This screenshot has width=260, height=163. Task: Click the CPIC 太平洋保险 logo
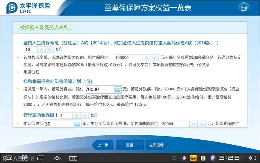tap(28, 8)
